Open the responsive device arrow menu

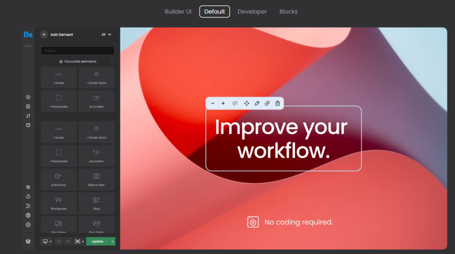click(51, 242)
